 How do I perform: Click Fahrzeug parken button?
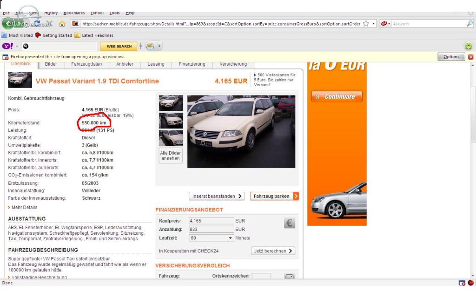coord(274,196)
